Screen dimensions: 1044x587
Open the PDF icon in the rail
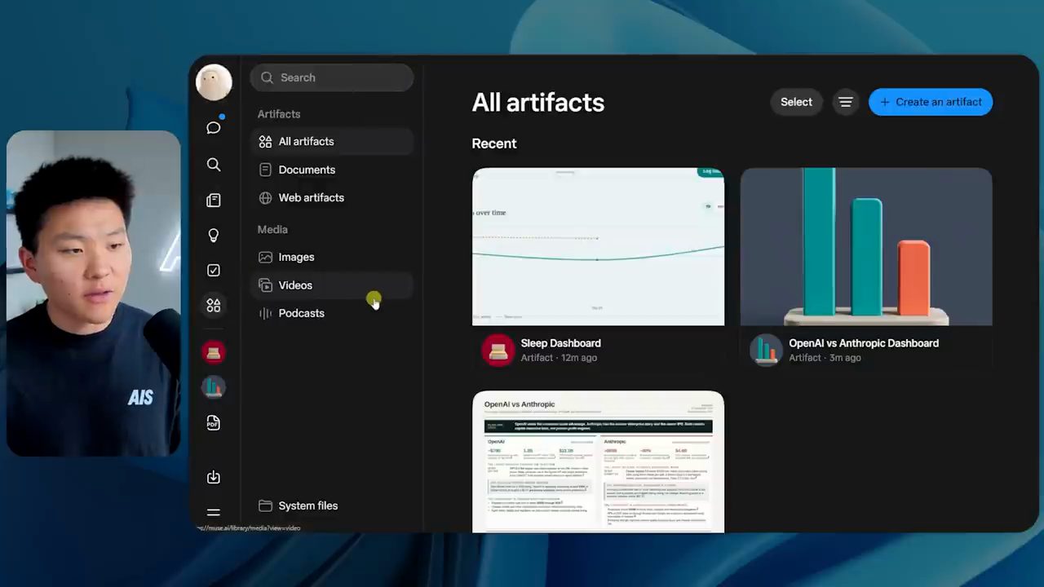coord(214,422)
